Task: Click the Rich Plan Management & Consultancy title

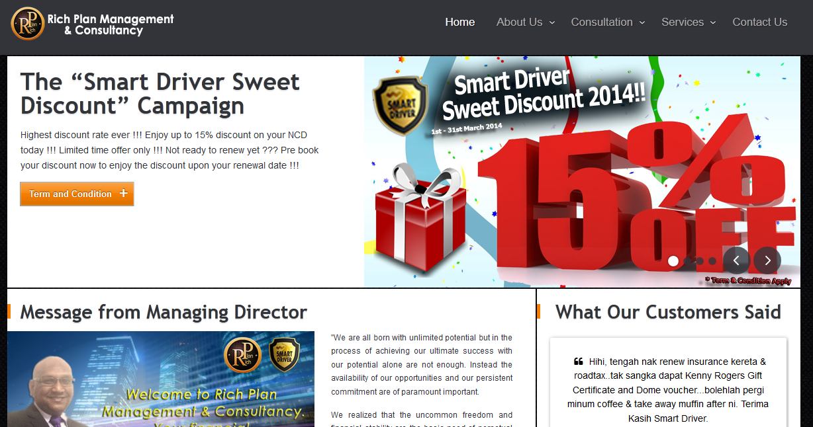Action: [111, 24]
